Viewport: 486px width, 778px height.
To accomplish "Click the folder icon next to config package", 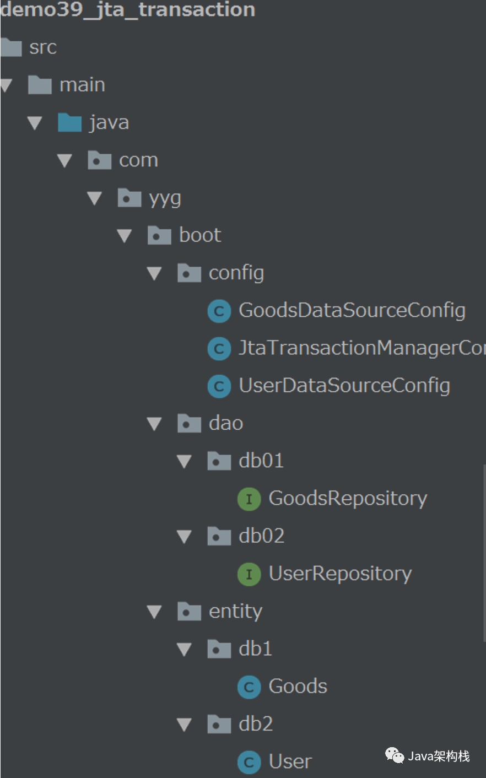I will coord(189,273).
